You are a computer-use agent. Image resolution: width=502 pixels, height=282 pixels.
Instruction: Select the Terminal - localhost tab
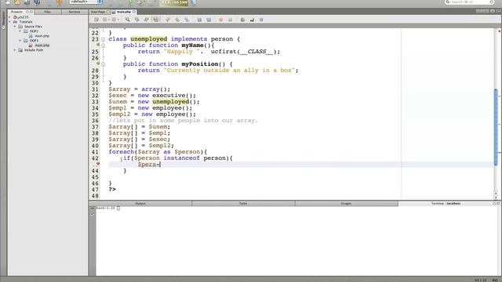[x=446, y=204]
